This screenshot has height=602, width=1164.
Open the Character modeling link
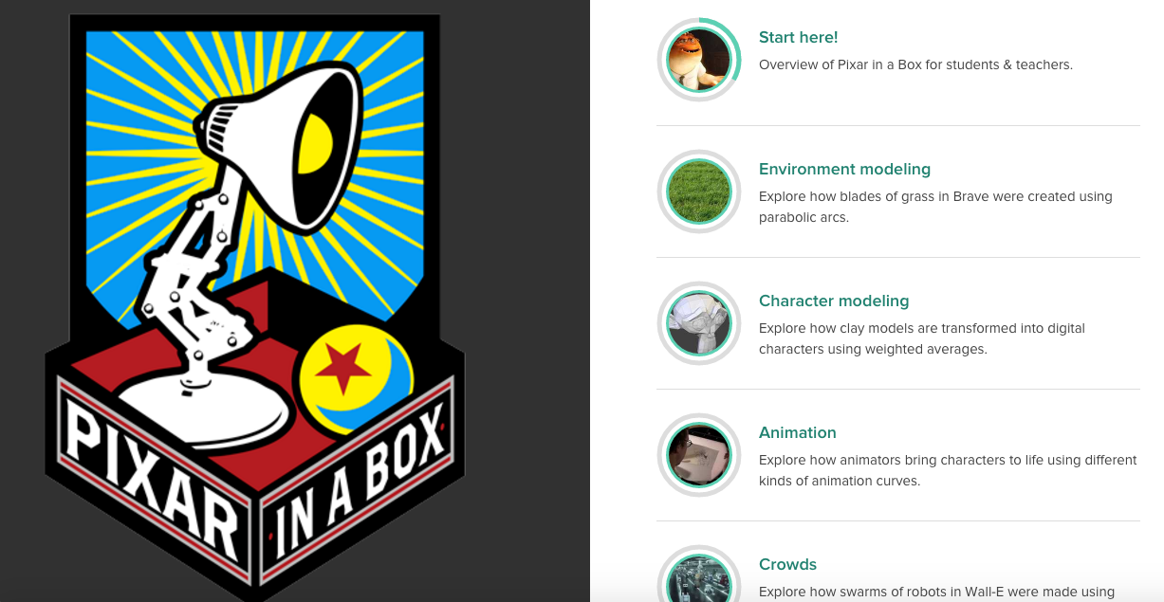pos(834,301)
